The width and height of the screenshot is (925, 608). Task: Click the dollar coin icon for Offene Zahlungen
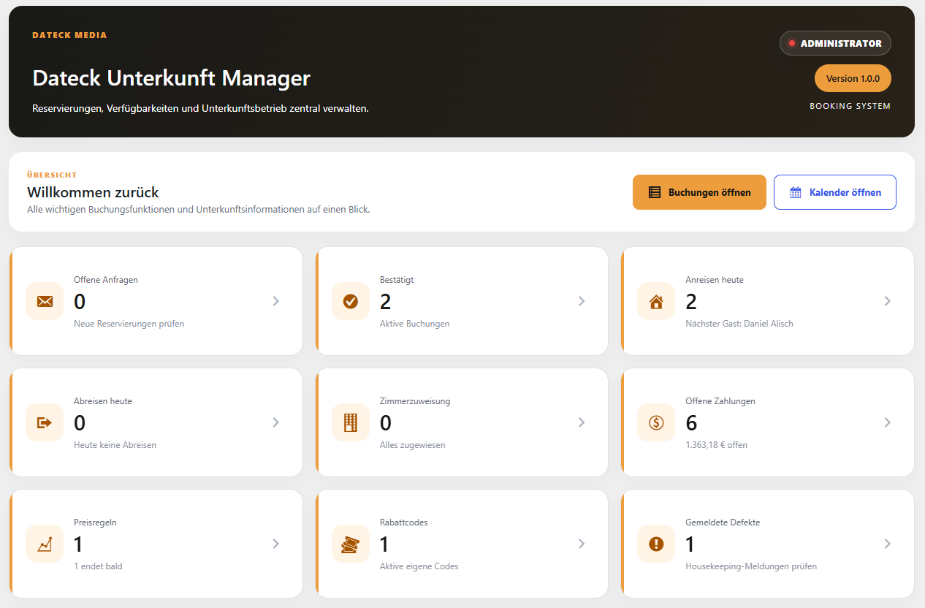(656, 422)
